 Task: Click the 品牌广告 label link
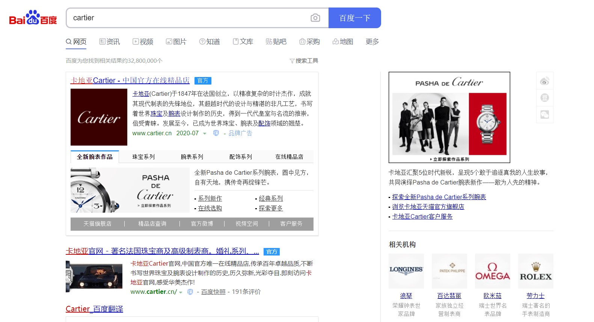pos(240,133)
